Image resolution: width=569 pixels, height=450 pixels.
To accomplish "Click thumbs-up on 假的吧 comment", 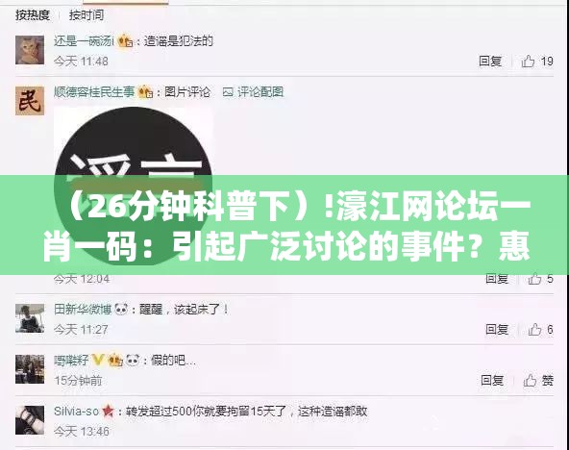I will [x=530, y=381].
